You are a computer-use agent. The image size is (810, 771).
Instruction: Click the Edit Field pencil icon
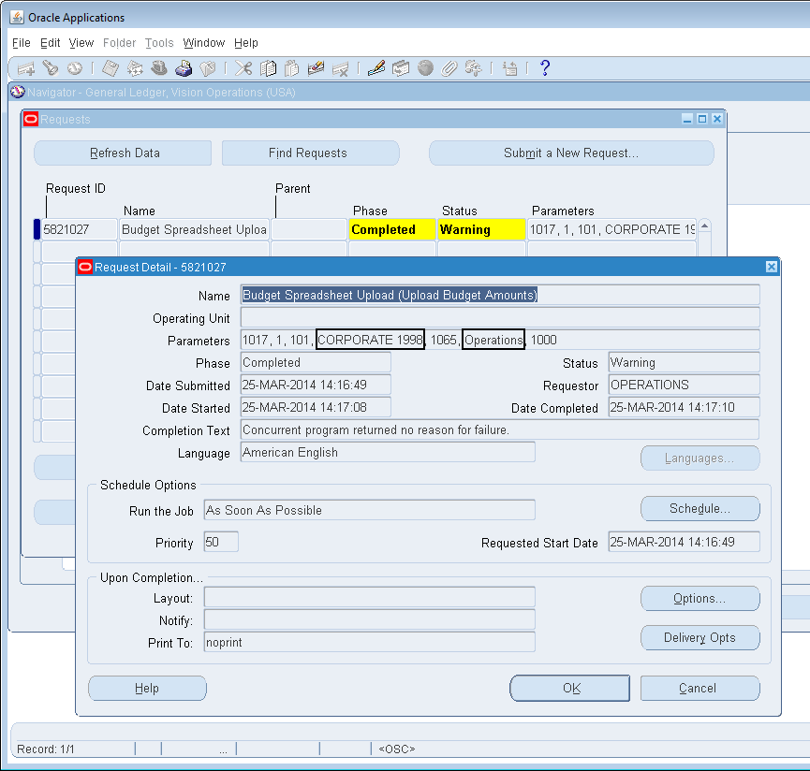point(376,68)
